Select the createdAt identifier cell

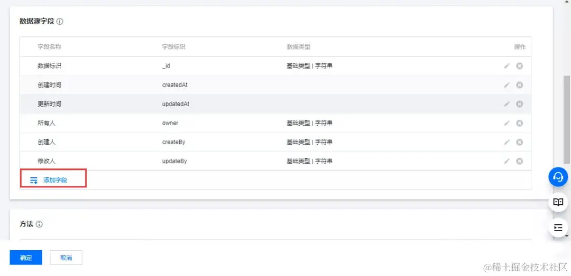pyautogui.click(x=175, y=85)
